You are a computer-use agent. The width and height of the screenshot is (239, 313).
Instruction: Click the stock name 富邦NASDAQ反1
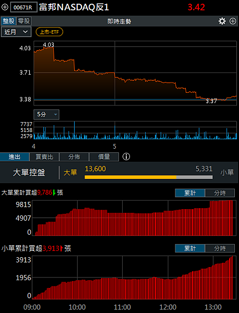(74, 7)
